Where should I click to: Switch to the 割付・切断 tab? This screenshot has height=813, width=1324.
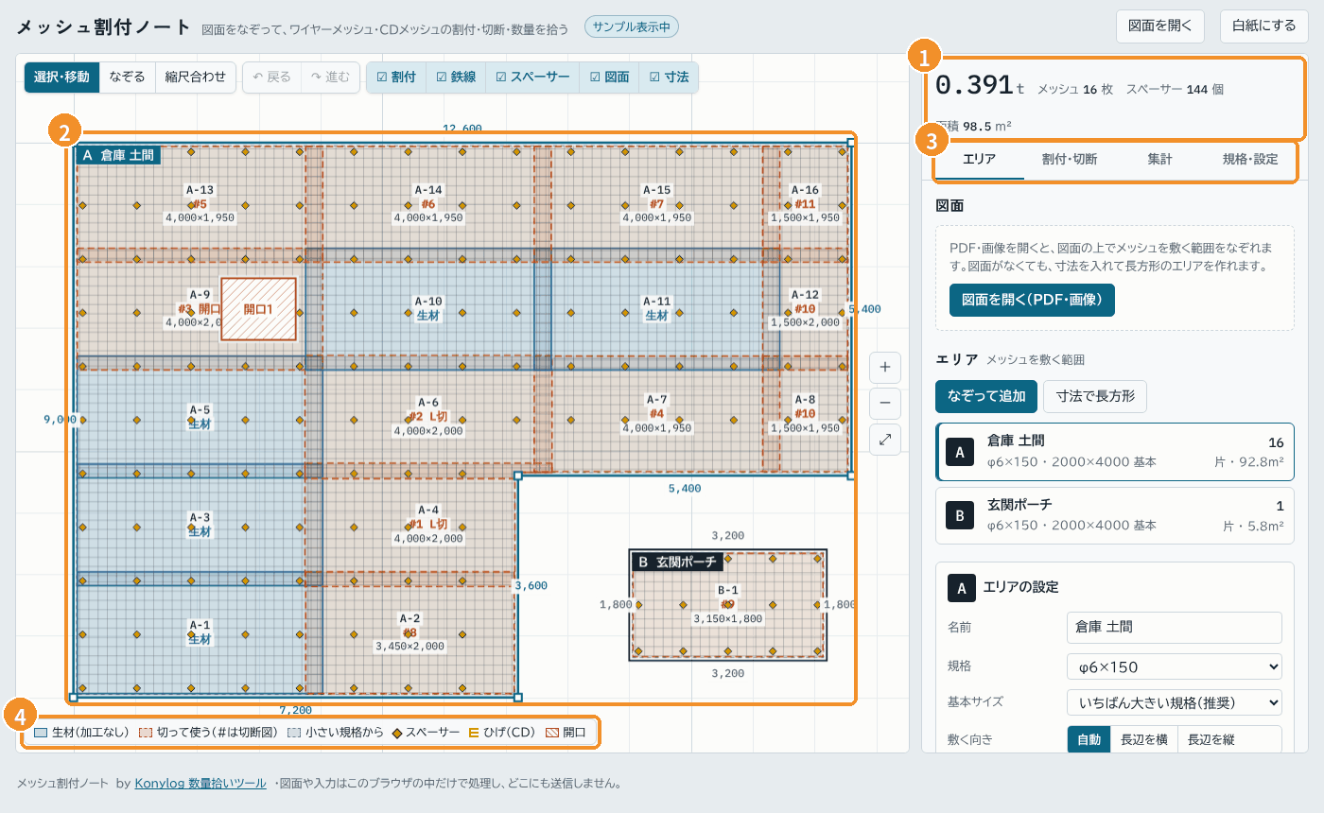click(1070, 159)
